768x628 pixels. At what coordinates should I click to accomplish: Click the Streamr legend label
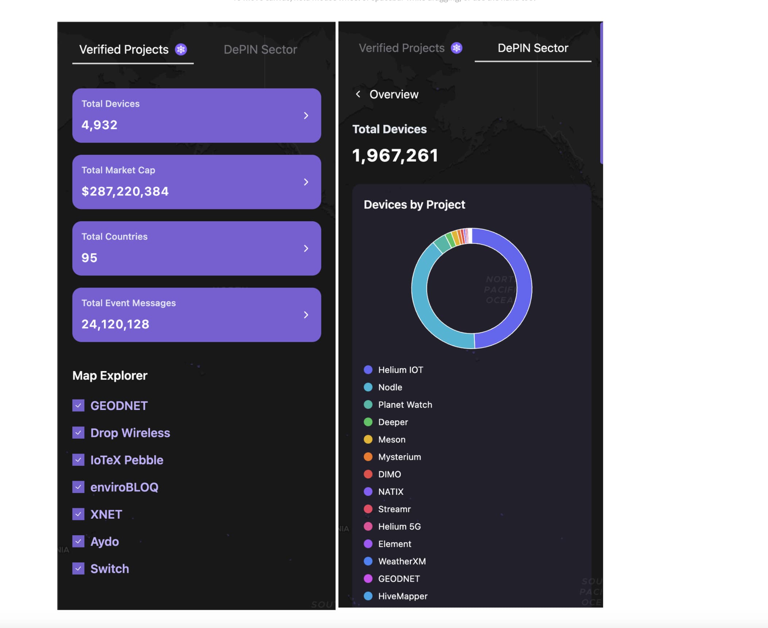coord(394,509)
